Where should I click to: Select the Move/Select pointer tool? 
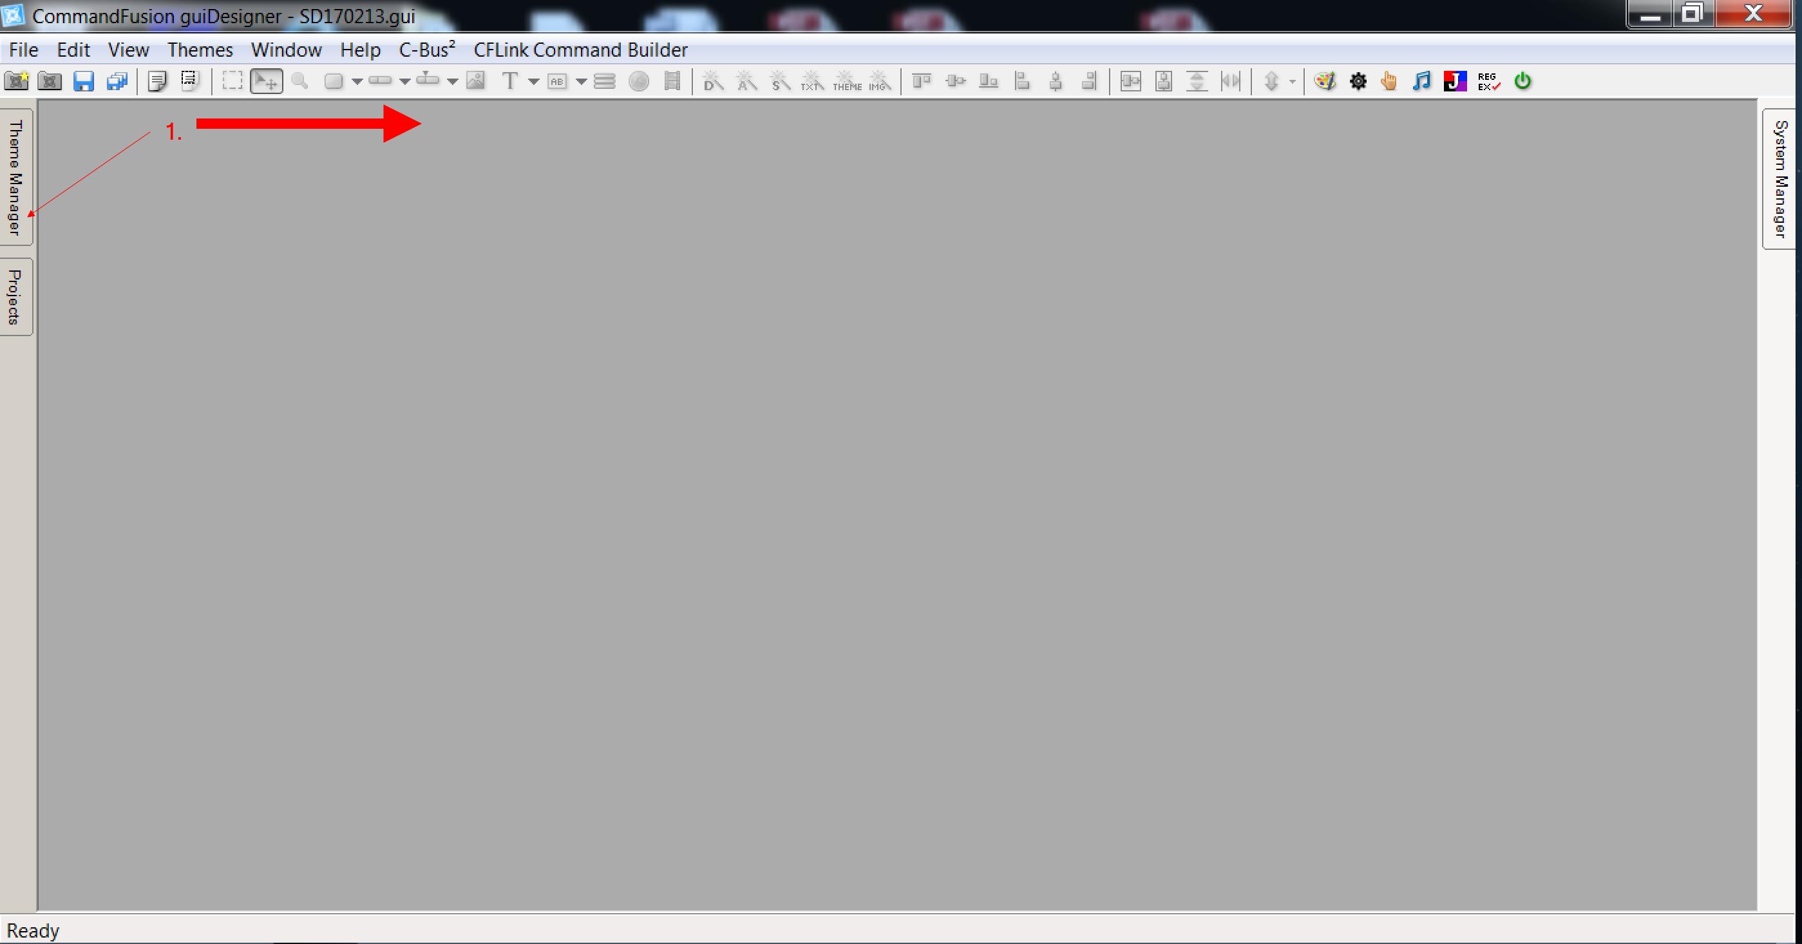(267, 81)
